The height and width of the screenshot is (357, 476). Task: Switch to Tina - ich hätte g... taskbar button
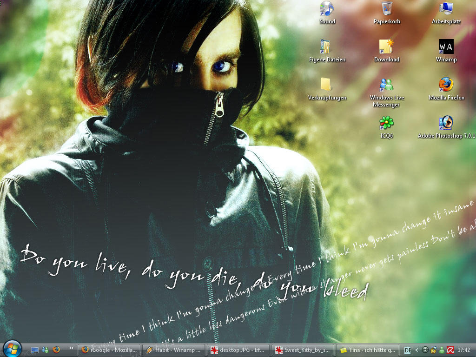367,350
